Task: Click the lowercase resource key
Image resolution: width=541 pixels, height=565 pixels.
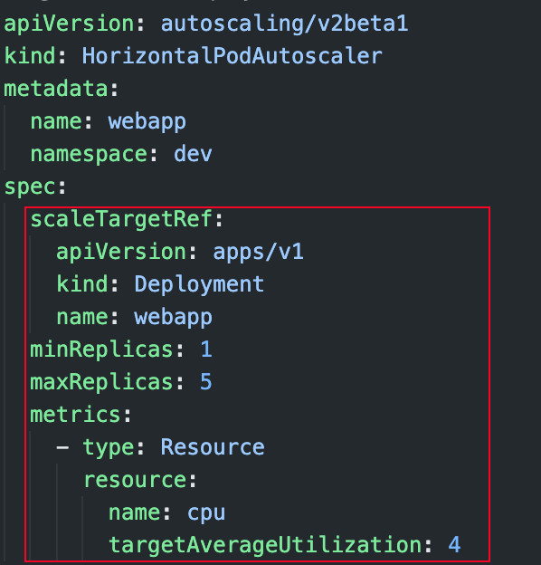Action: click(x=136, y=480)
